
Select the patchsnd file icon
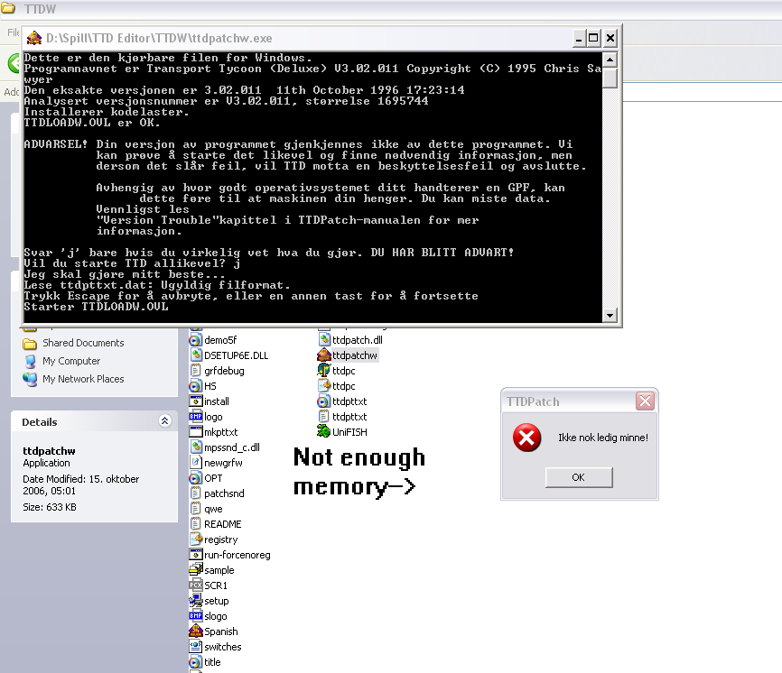(x=195, y=493)
